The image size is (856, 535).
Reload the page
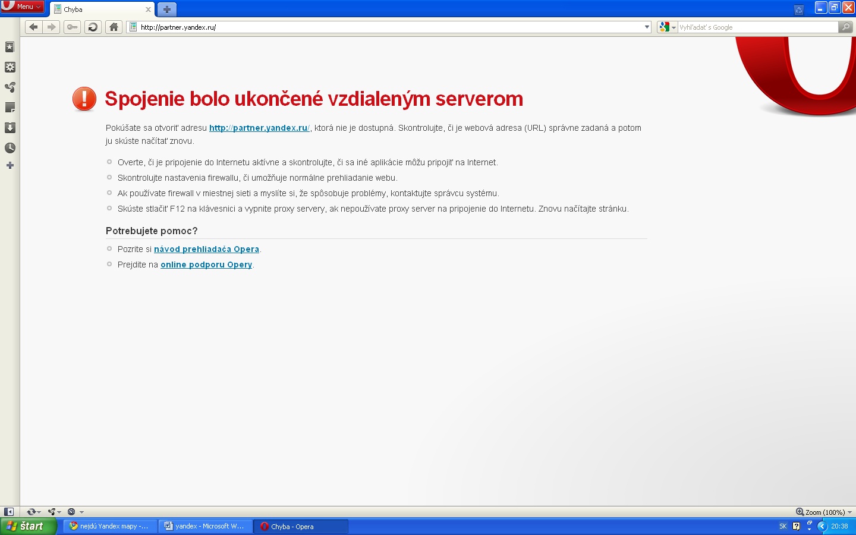pos(93,27)
